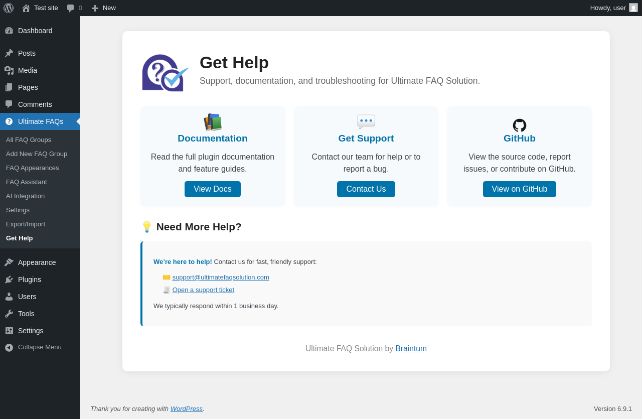Open the comments bubble icon in admin bar

71,8
